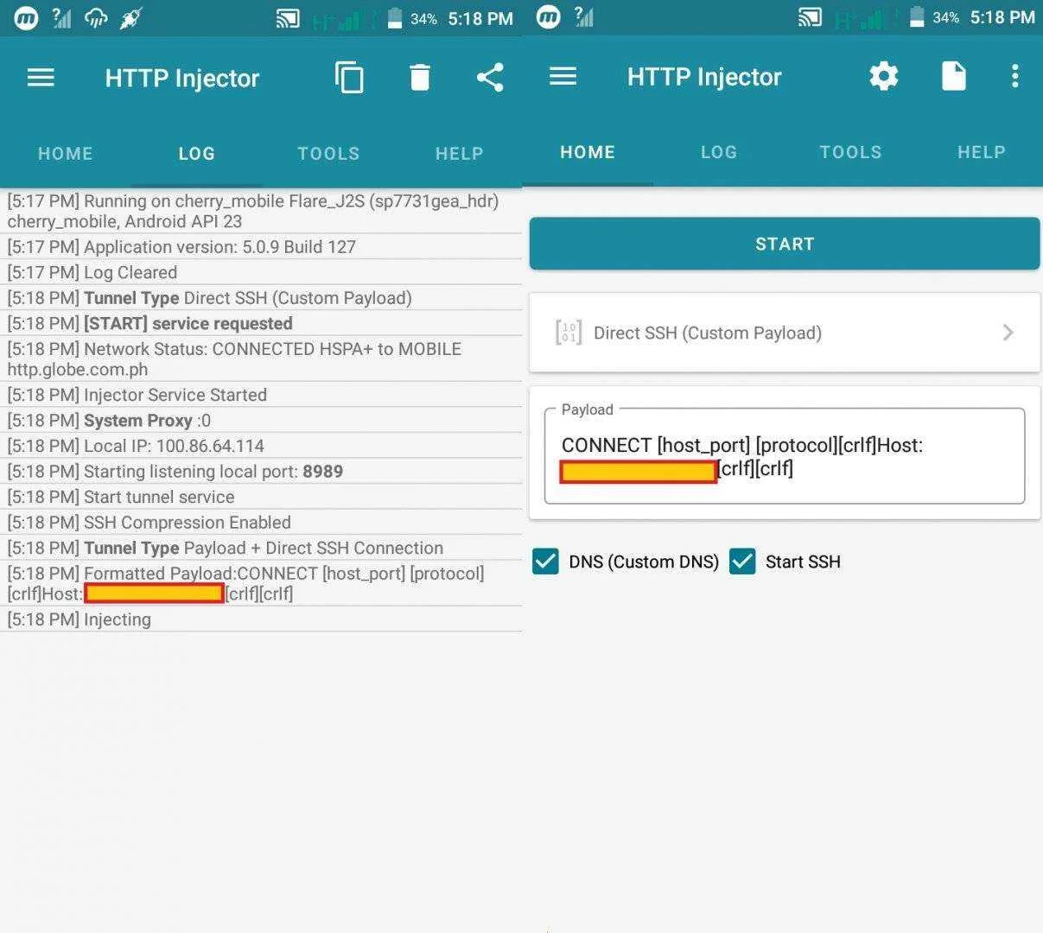Screen dimensions: 1043x933
Task: Tap log line 'Start tunnel service'
Action: [x=261, y=497]
